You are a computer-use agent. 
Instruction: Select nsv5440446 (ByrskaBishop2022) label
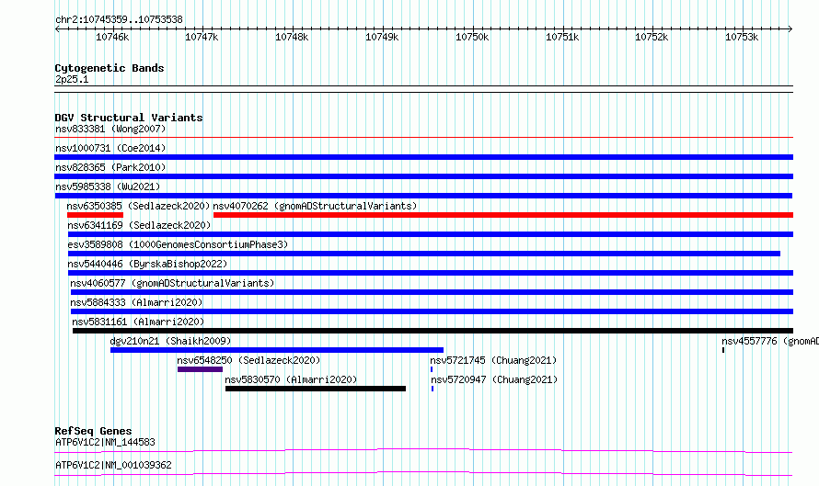(147, 264)
